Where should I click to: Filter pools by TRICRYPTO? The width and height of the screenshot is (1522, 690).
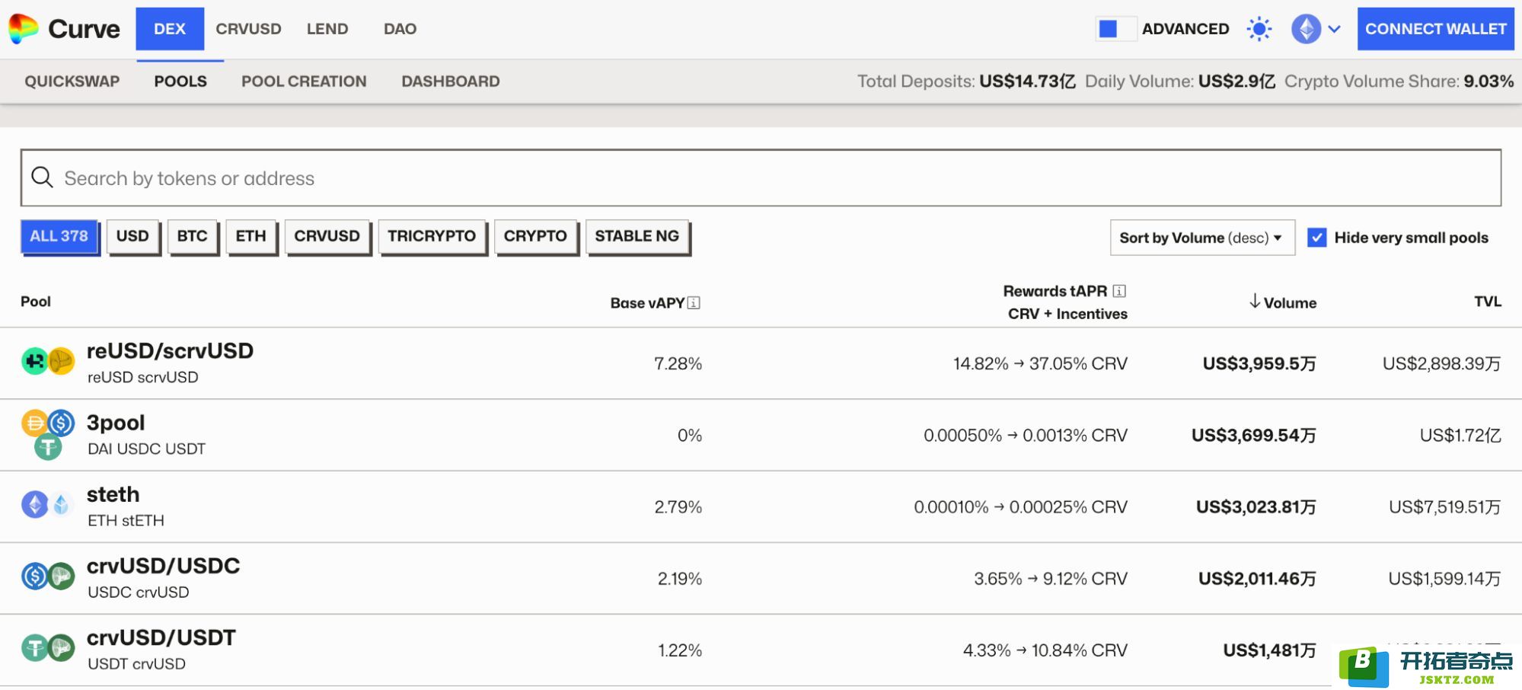click(432, 236)
